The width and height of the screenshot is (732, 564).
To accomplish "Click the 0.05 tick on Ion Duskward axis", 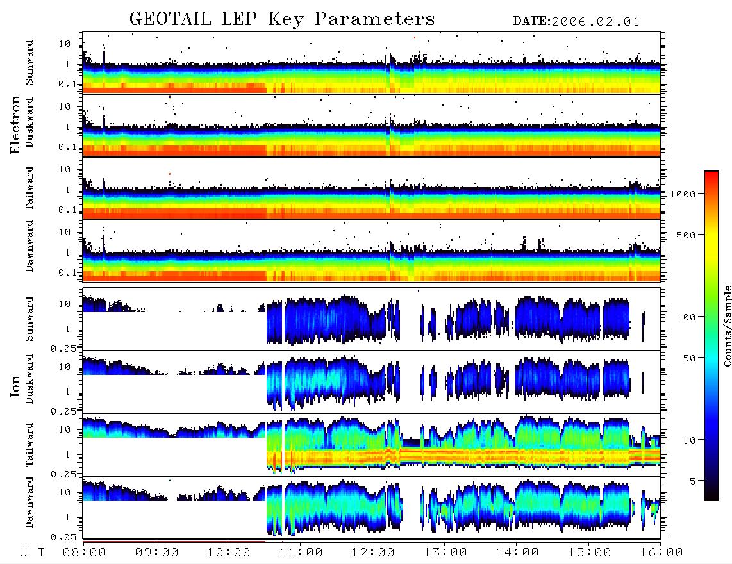I will pos(63,411).
